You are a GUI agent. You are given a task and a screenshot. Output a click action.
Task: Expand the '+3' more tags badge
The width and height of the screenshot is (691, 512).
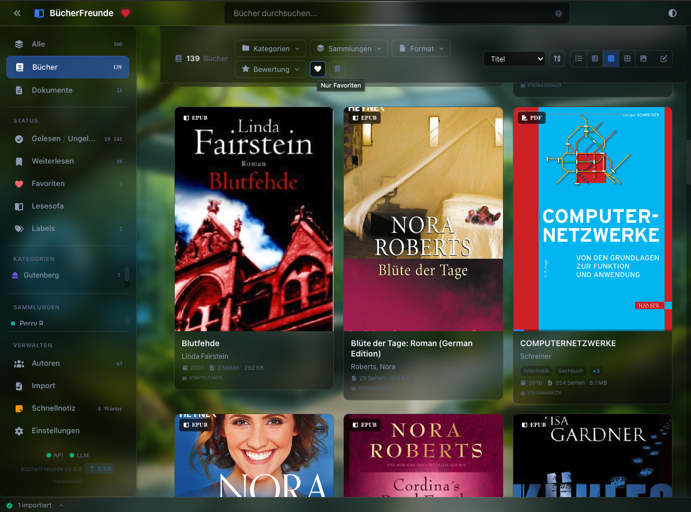point(596,371)
